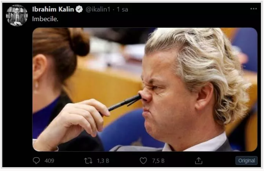Viewport: 264px width, 171px height.
Task: Open the @ikalin1 handle link
Action: 98,10
